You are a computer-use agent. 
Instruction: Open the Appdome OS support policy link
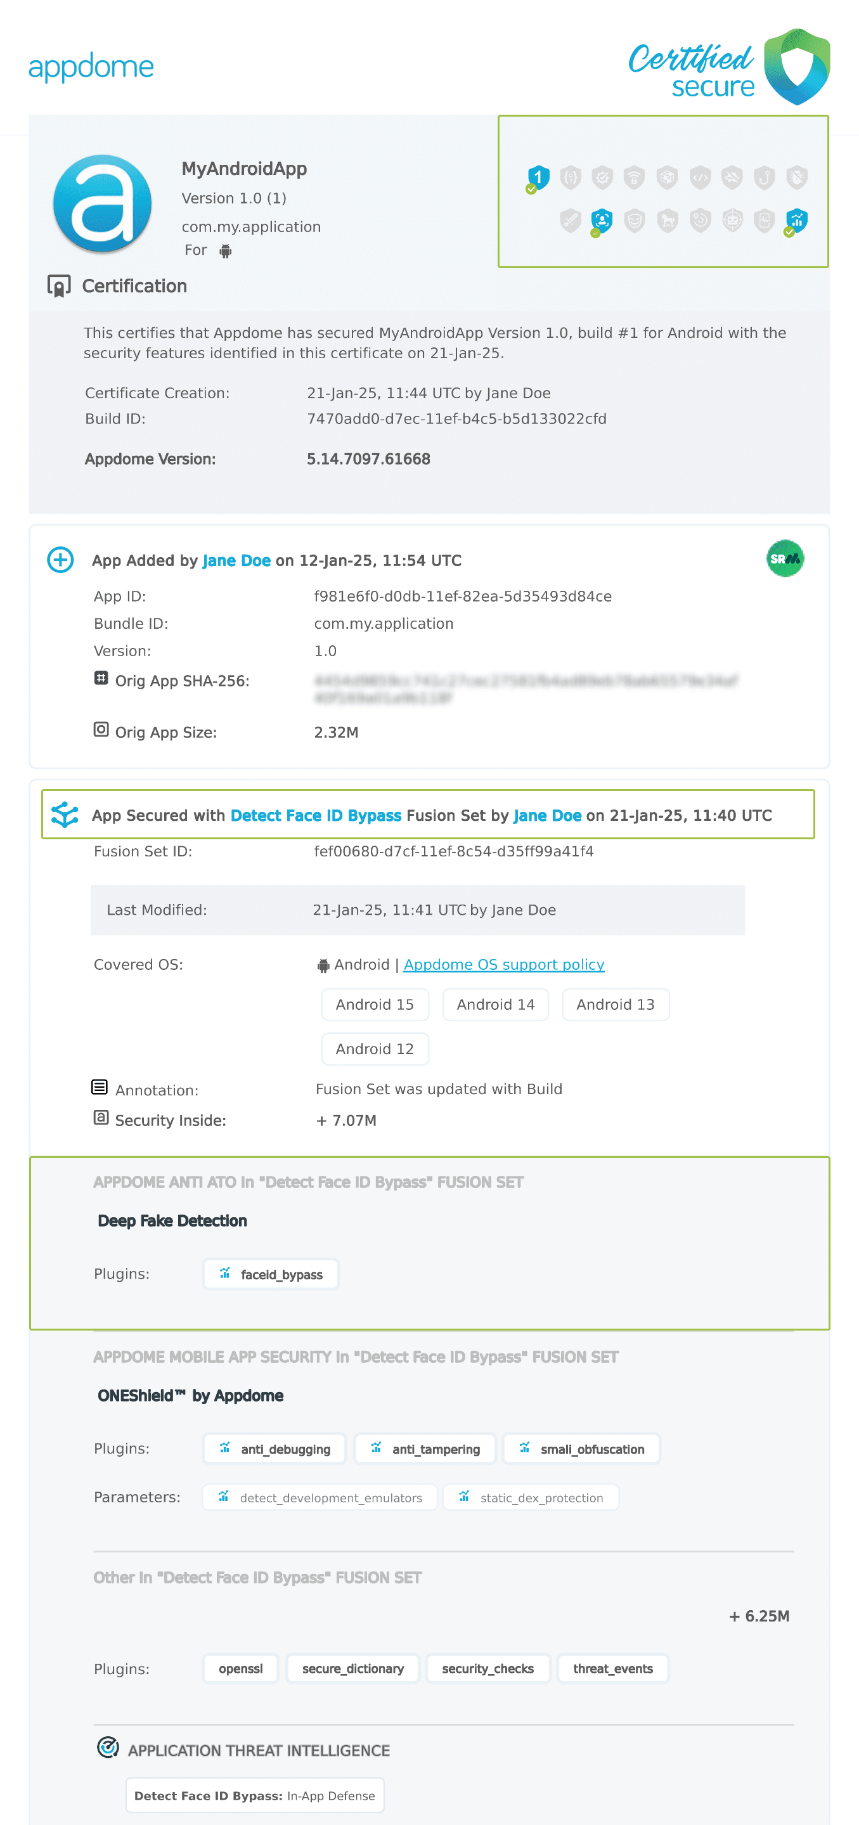[503, 964]
